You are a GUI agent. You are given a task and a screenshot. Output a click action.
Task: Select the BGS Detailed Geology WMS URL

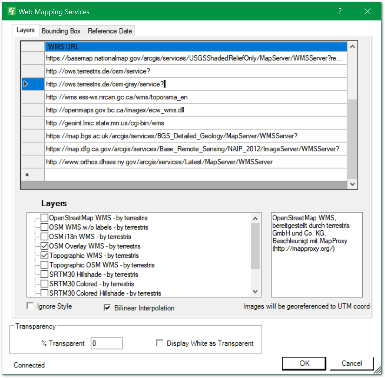[x=172, y=136]
